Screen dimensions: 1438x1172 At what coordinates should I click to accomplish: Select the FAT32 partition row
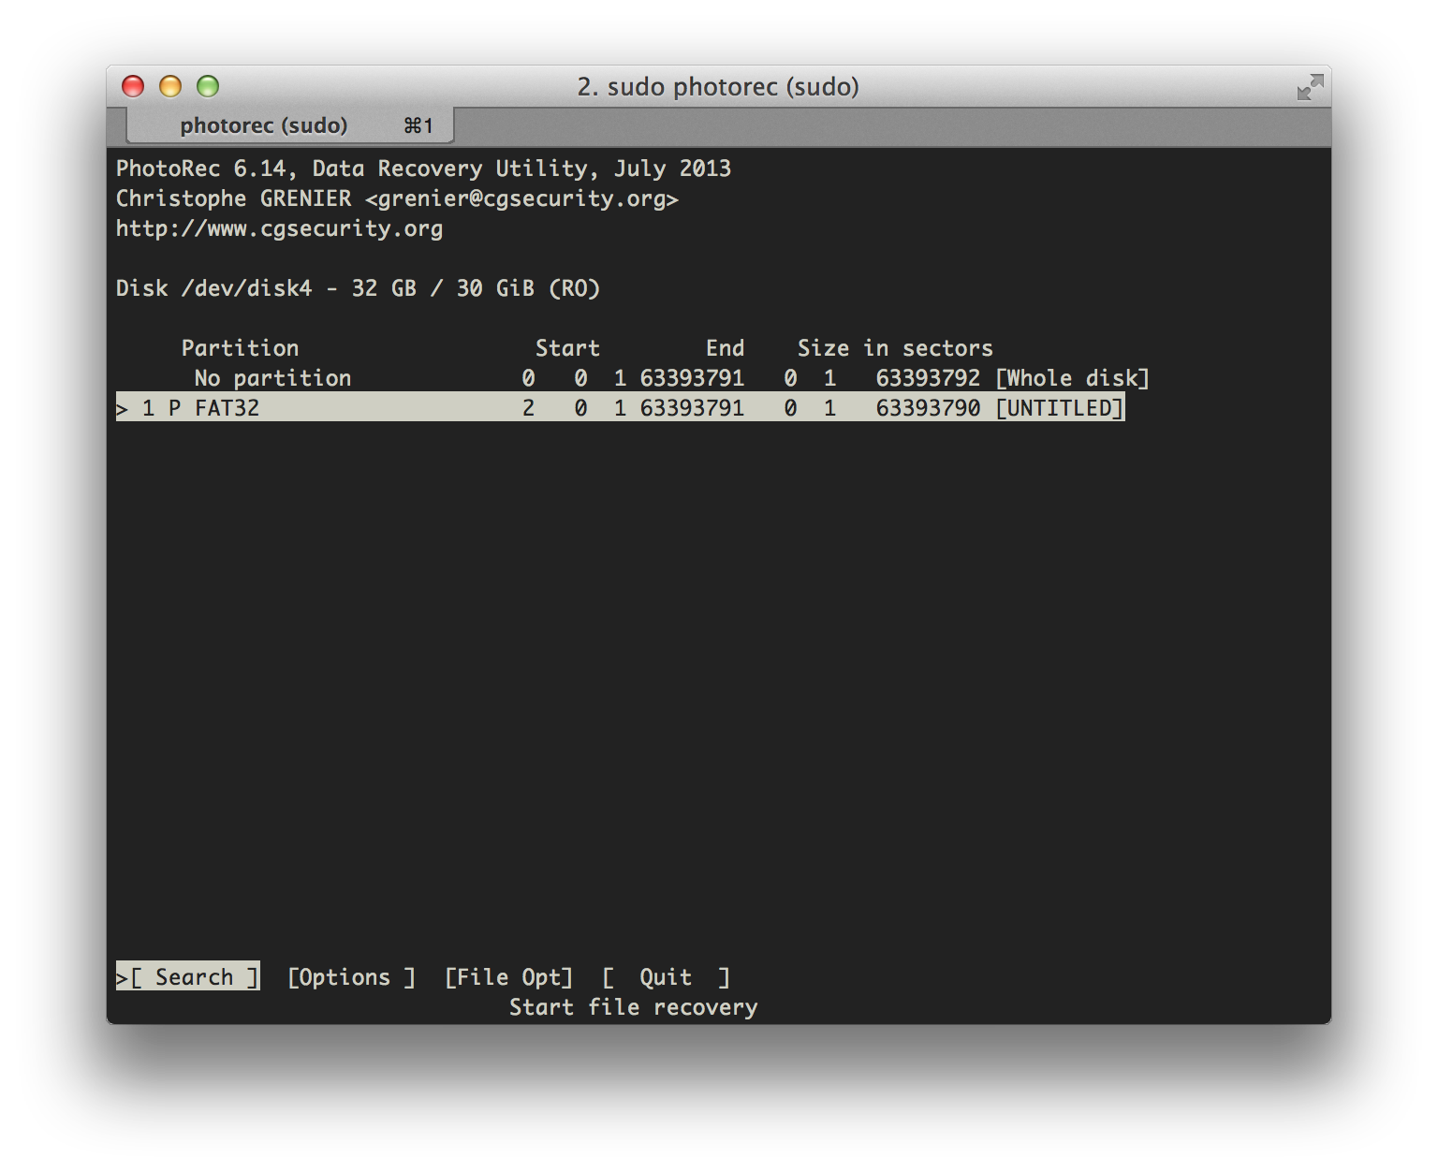pyautogui.click(x=227, y=408)
